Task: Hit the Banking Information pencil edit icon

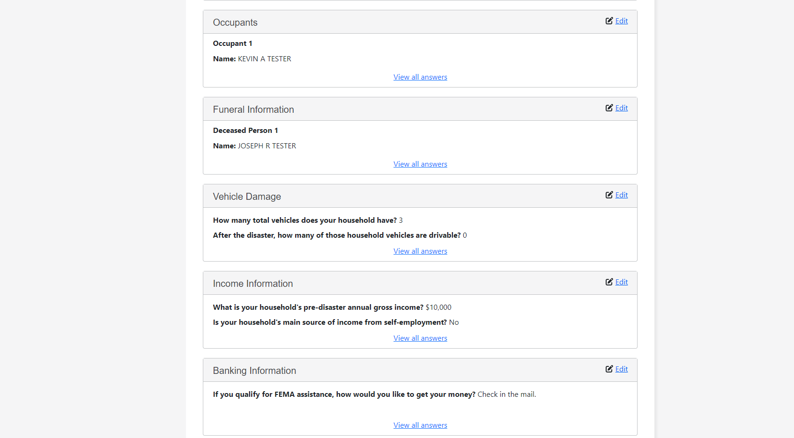Action: click(x=609, y=369)
